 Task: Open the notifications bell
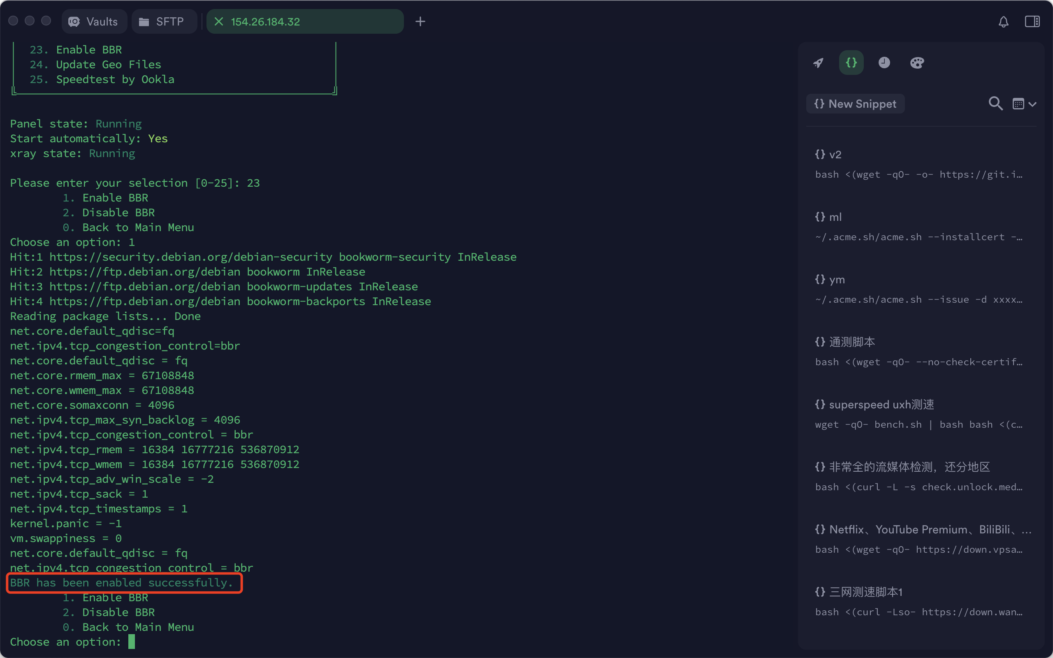click(x=1003, y=22)
